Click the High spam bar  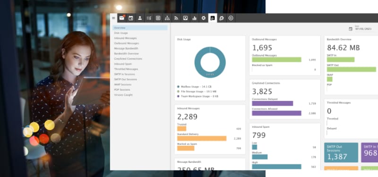[x=276, y=167]
